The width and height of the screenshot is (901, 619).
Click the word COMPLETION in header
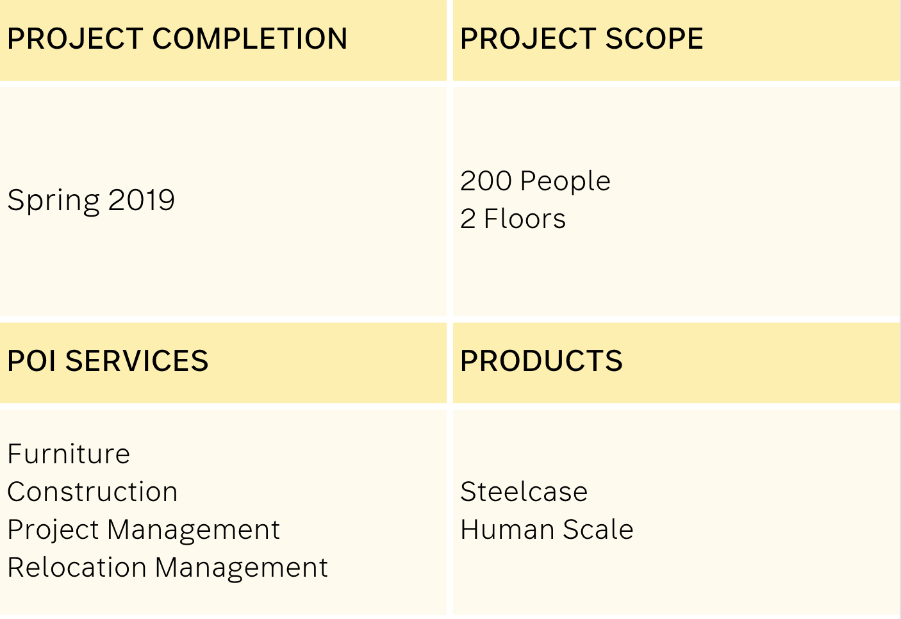click(x=250, y=38)
